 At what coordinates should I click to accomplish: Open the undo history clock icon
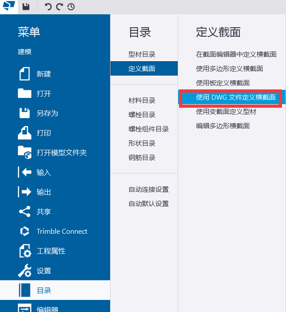click(x=71, y=7)
